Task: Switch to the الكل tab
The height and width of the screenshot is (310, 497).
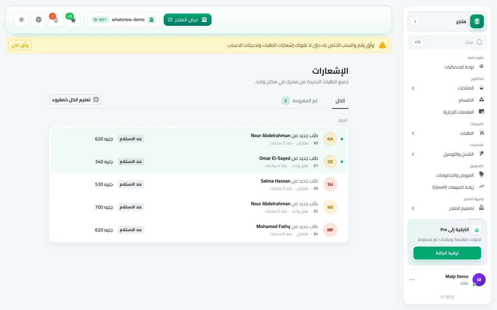Action: click(340, 101)
